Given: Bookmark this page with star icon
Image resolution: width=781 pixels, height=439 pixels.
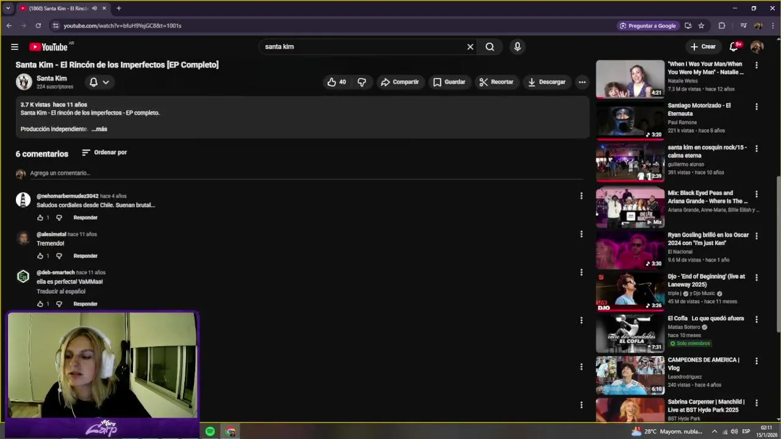Looking at the screenshot, I should (x=701, y=26).
